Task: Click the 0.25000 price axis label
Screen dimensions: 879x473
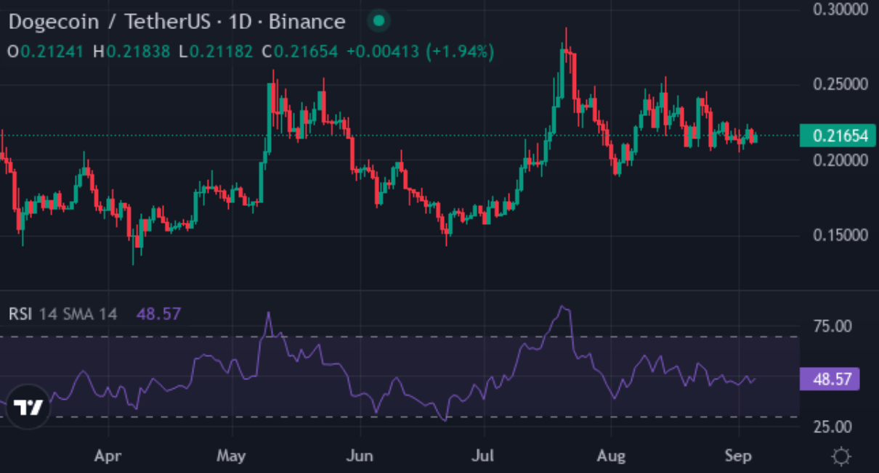Action: 841,84
